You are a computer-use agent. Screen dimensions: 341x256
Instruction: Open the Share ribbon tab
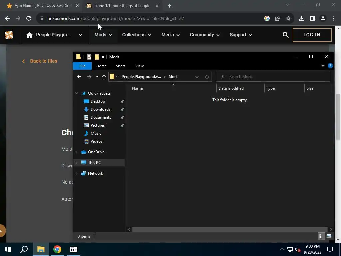coord(121,66)
